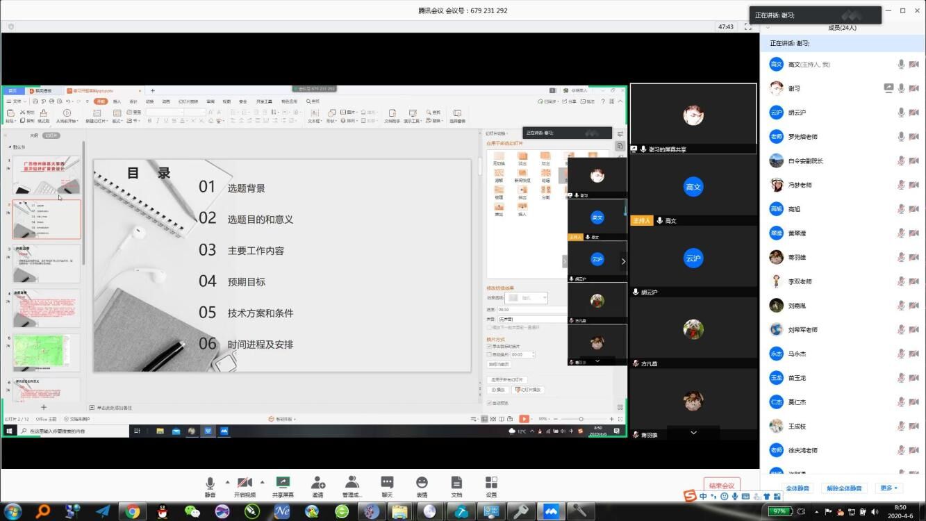Image resolution: width=926 pixels, height=521 pixels.
Task: Toggle 高旭's camera icon in member list
Action: point(914,209)
